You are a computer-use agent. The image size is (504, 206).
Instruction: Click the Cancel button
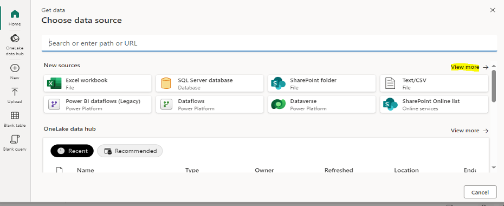click(x=480, y=192)
